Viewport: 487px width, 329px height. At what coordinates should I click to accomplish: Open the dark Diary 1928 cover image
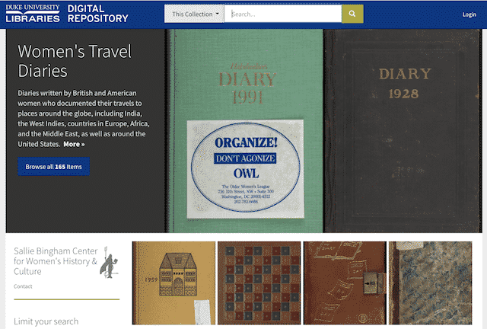[403, 130]
